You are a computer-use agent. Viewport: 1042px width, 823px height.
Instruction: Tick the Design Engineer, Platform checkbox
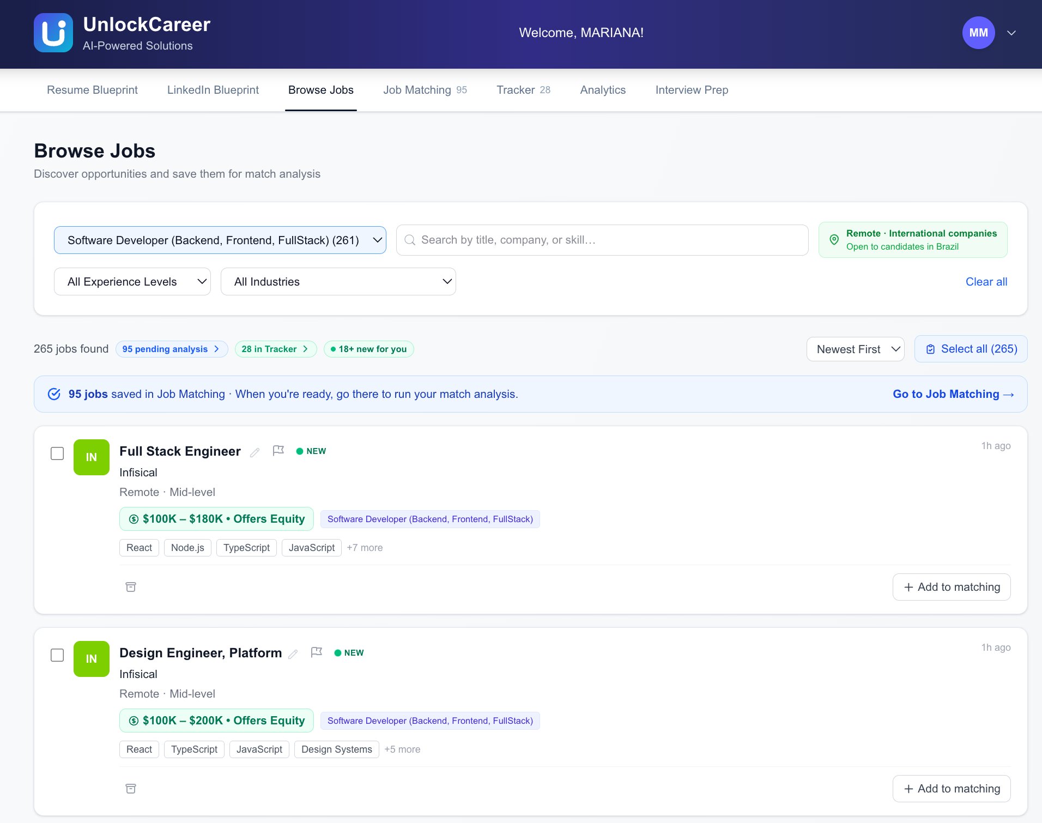[57, 655]
